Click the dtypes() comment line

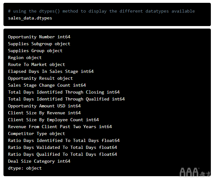[x=101, y=11]
